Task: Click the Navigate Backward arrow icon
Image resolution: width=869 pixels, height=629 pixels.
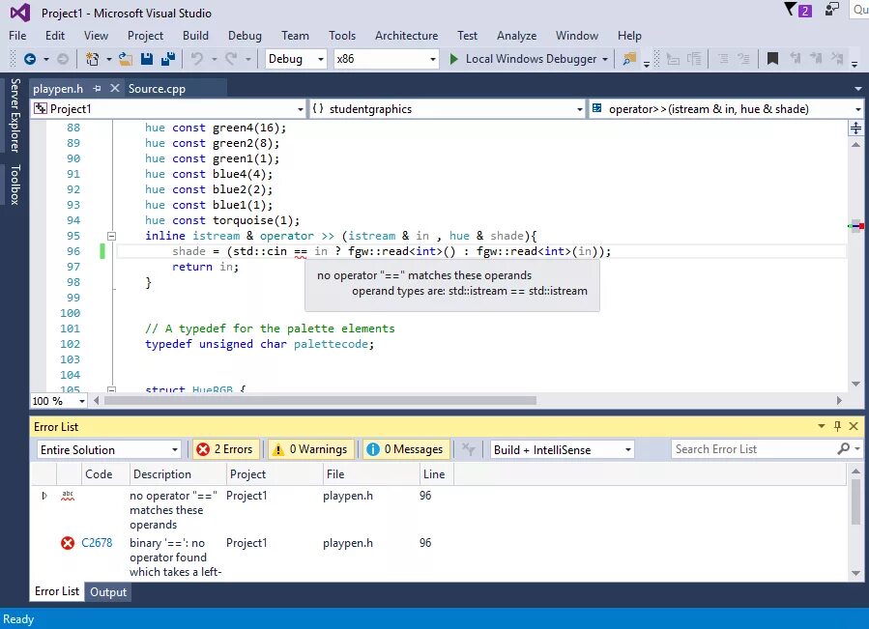Action: pos(30,59)
